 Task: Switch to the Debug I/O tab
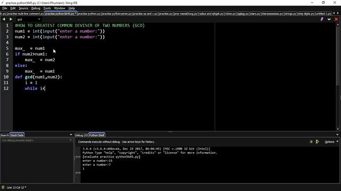coord(82,135)
